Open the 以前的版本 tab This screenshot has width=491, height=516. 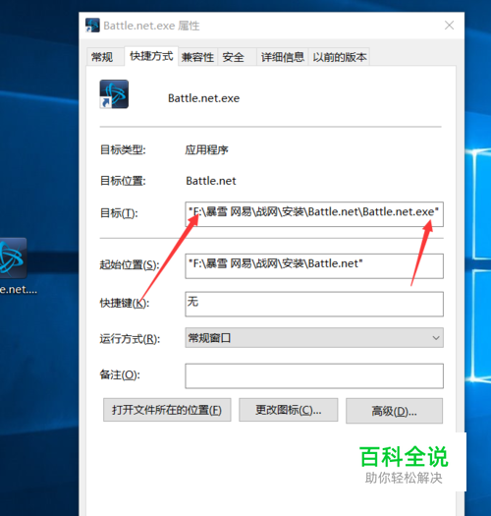click(x=339, y=57)
